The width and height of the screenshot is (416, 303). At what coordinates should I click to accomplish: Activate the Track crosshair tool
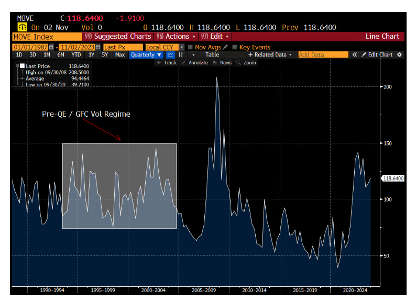[166, 63]
